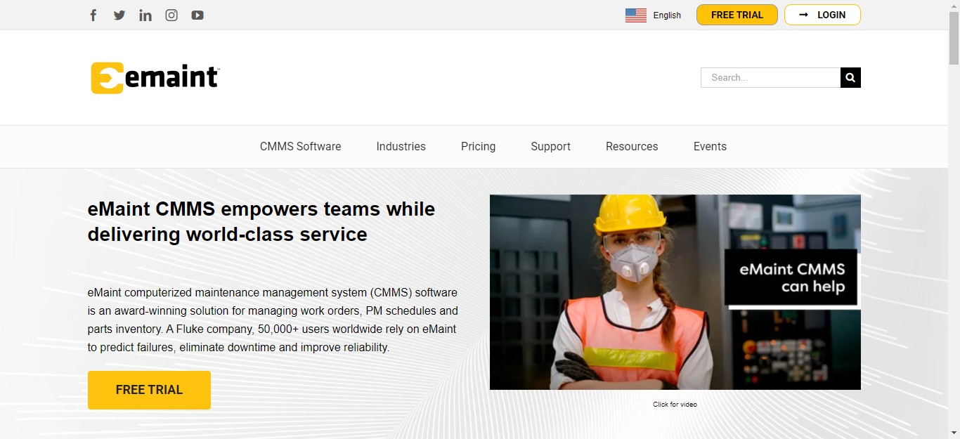Viewport: 960px width, 439px height.
Task: Go to the Pricing page
Action: tap(479, 146)
